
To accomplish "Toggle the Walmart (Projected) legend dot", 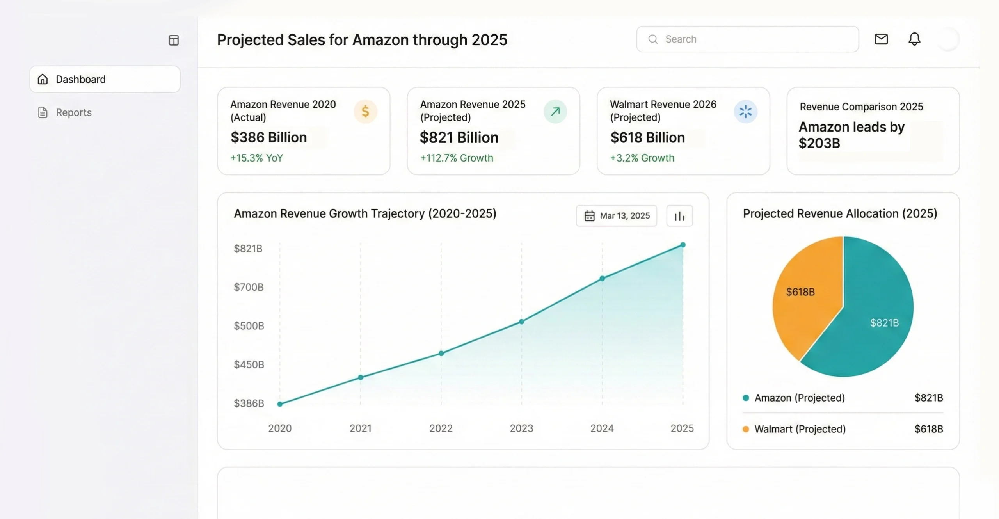I will click(x=746, y=429).
